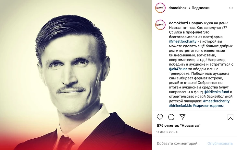Open the @meetforcharity mention
This screenshot has height=150, width=237.
click(x=183, y=42)
